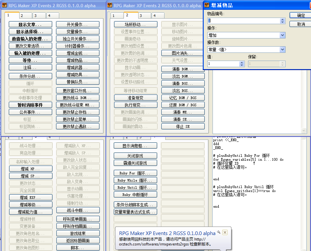Switch to tab 3 in the 显示文章 window
The width and height of the screenshot is (311, 251).
(39, 15)
